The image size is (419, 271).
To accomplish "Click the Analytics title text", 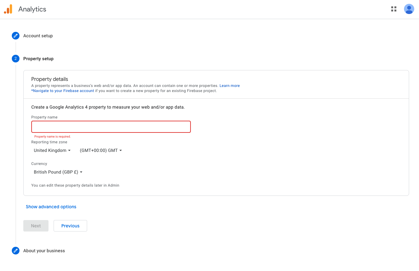I will coord(32,9).
